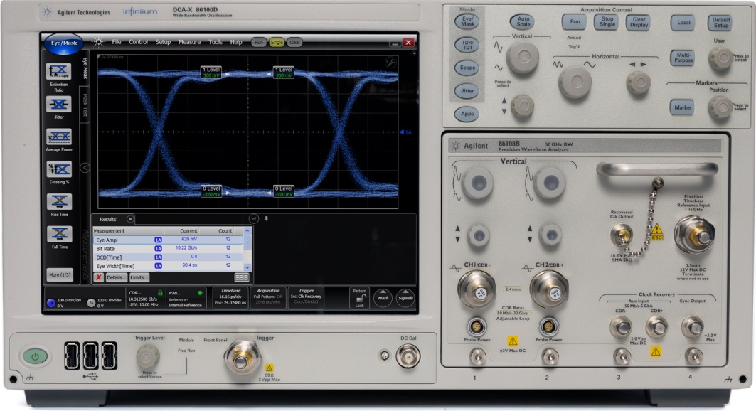Image resolution: width=756 pixels, height=411 pixels.
Task: Toggle the Pattern Lock control
Action: click(x=360, y=297)
